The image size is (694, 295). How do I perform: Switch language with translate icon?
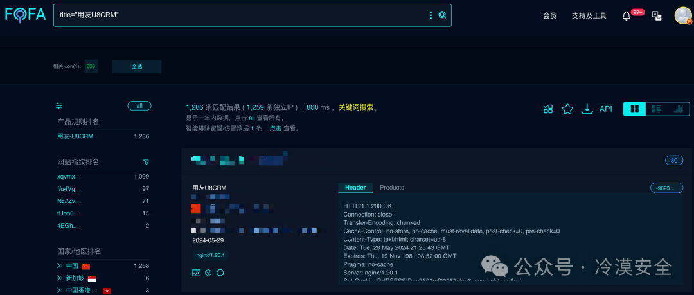tap(657, 15)
